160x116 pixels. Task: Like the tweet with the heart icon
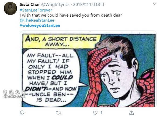point(95,113)
